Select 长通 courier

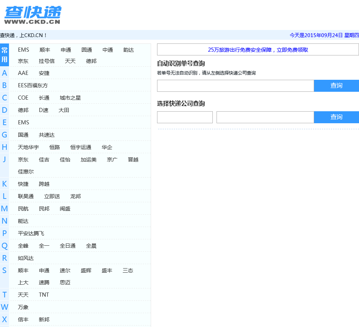point(44,98)
